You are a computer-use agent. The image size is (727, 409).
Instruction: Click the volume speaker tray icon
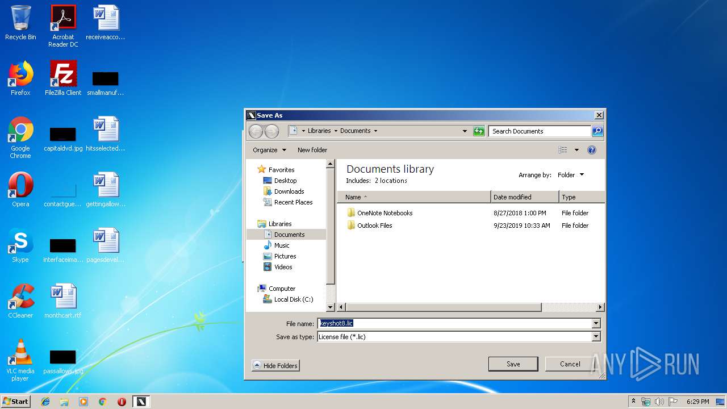tap(659, 402)
